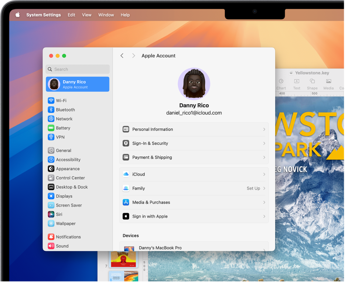
Task: Click inside the Search field
Action: tap(77, 69)
